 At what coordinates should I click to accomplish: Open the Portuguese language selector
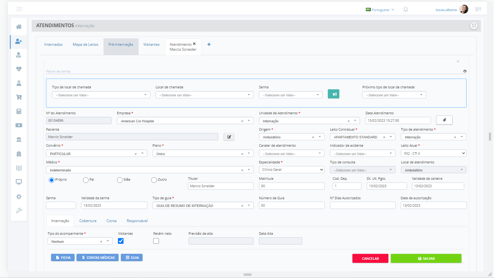(380, 10)
